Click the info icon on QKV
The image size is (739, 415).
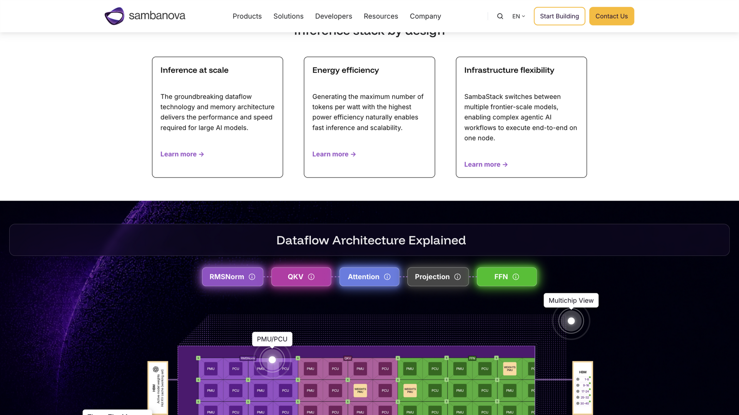pyautogui.click(x=311, y=277)
